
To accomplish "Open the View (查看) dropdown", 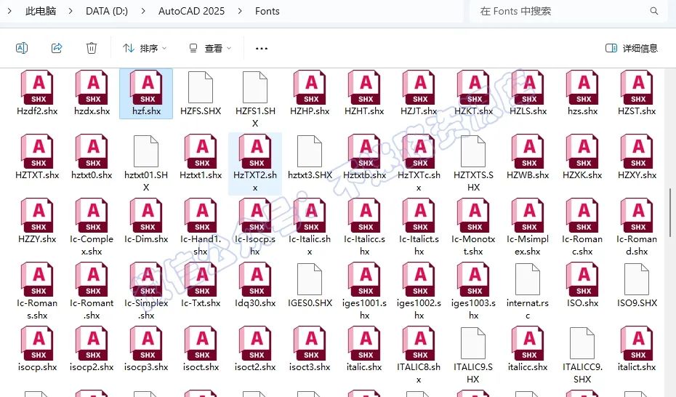I will [210, 48].
